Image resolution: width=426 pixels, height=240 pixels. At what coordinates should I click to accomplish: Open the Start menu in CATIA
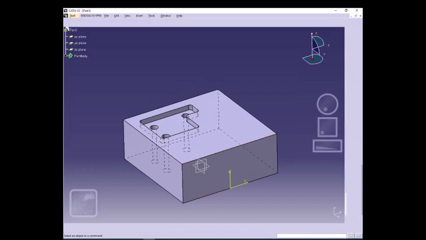[x=73, y=16]
